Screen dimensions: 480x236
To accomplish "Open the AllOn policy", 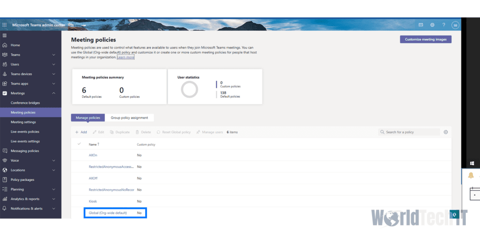I will [x=93, y=155].
